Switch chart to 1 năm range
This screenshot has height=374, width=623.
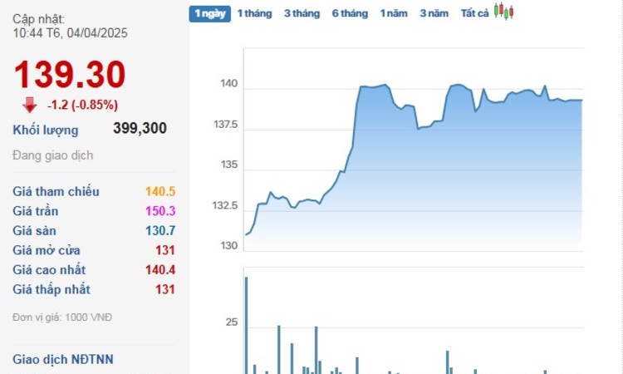click(394, 13)
